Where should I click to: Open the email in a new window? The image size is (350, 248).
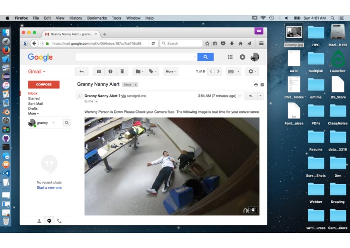click(262, 85)
